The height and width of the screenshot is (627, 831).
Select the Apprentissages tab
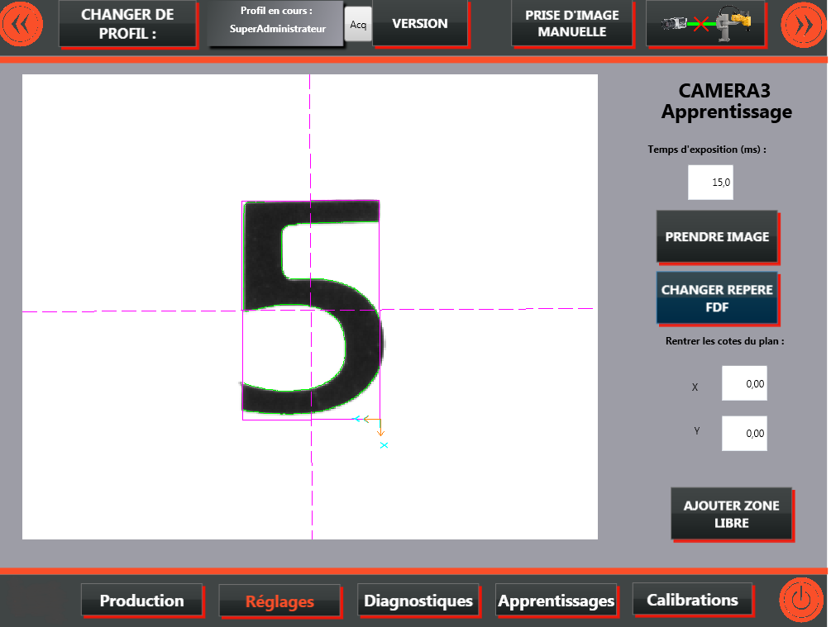556,601
